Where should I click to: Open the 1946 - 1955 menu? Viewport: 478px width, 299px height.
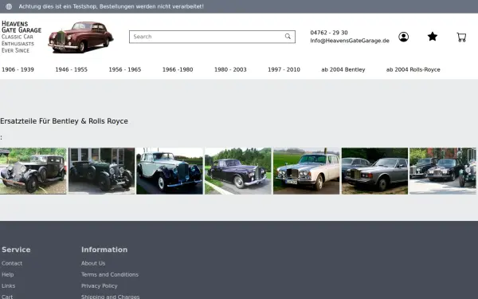(x=72, y=69)
